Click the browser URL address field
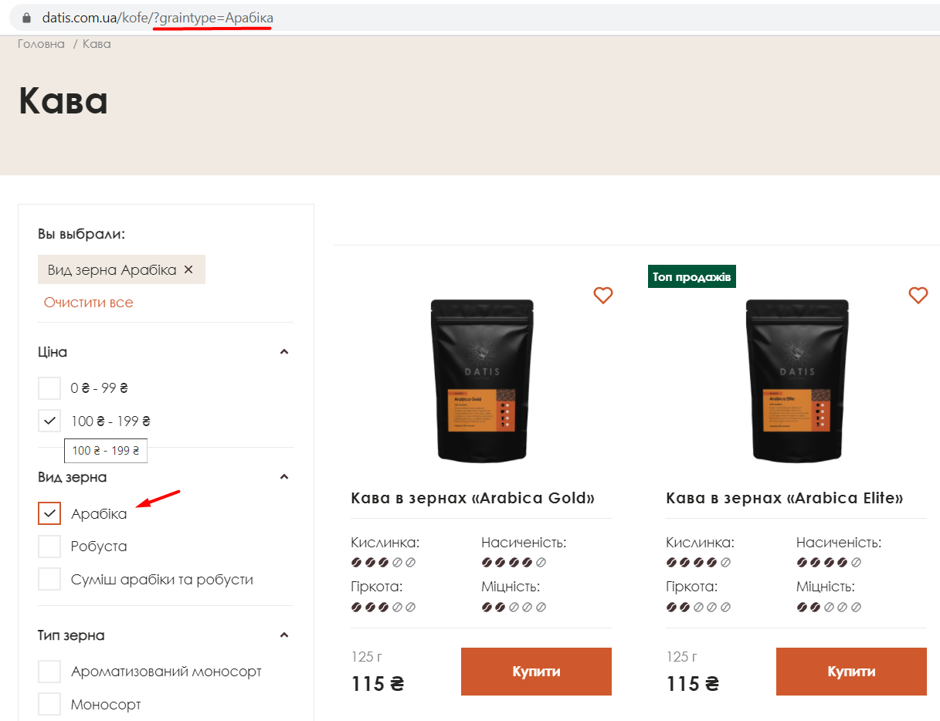This screenshot has height=721, width=940. point(463,17)
